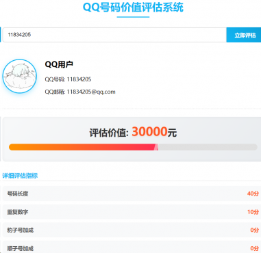The width and height of the screenshot is (261, 253).
Task: Click the 10分 score for 重复数字
Action: tap(253, 212)
